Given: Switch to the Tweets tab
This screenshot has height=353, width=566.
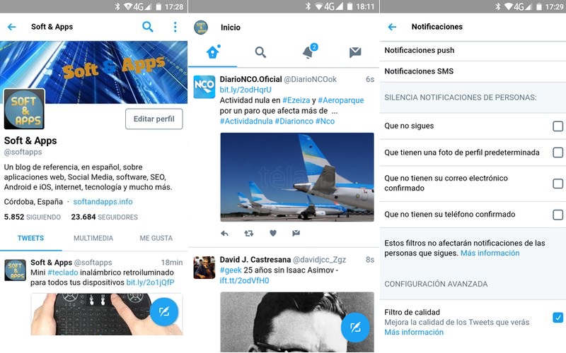Looking at the screenshot, I should [x=30, y=238].
